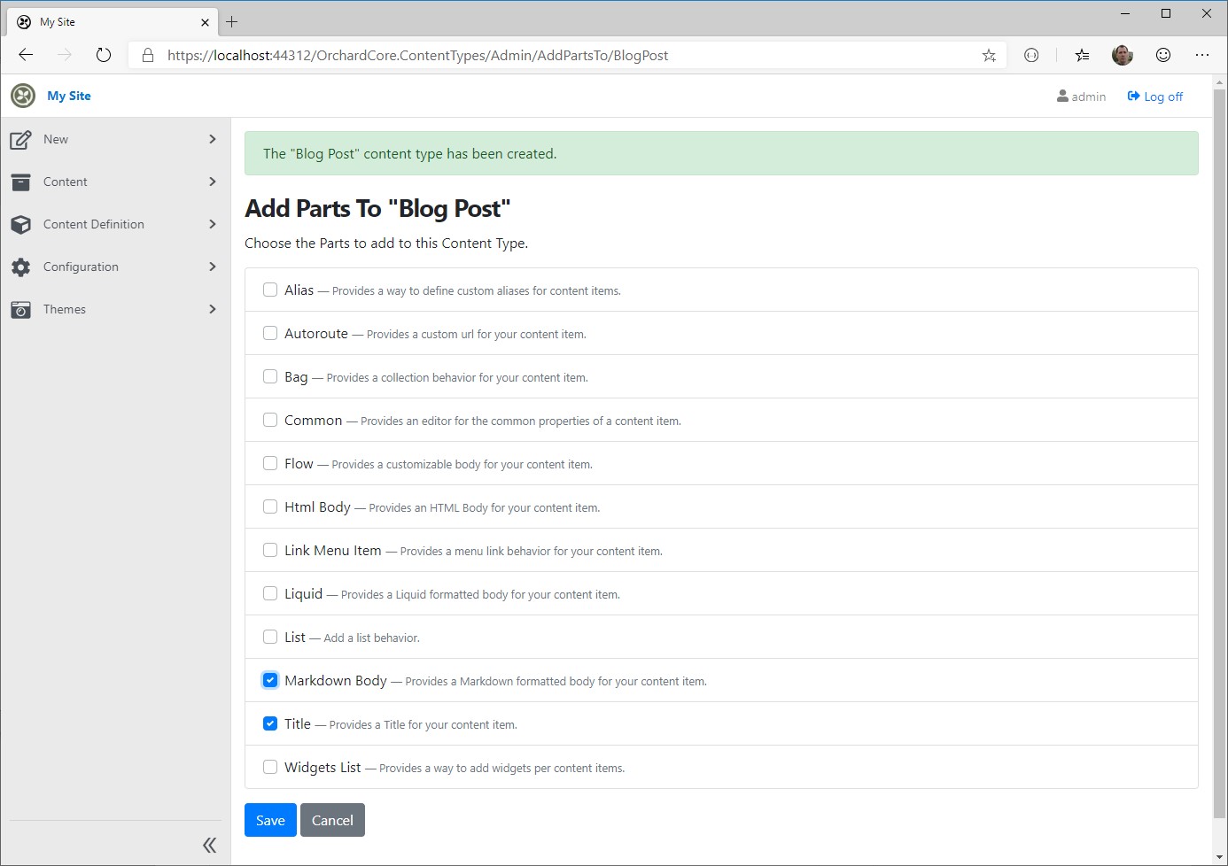
Task: Uncheck the Markdown Body part
Action: pyautogui.click(x=270, y=679)
